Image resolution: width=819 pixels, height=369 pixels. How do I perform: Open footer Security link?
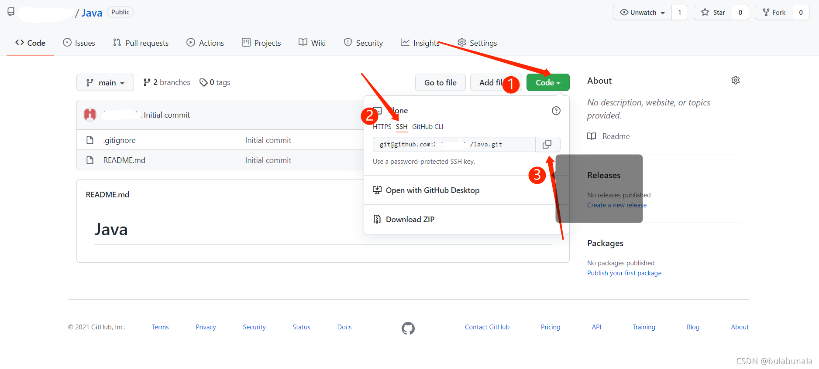click(254, 327)
